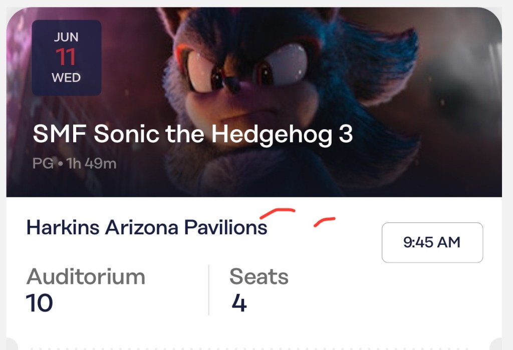This screenshot has width=513, height=350.
Task: Click the long red scribble above Pavilions
Action: tap(278, 213)
